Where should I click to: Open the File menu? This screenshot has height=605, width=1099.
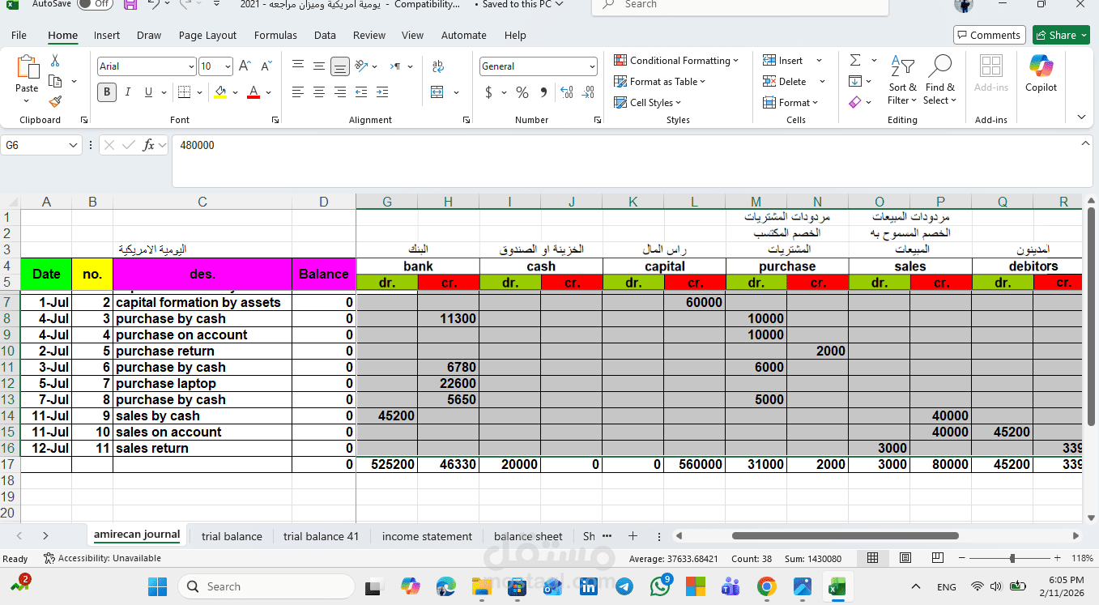(19, 36)
